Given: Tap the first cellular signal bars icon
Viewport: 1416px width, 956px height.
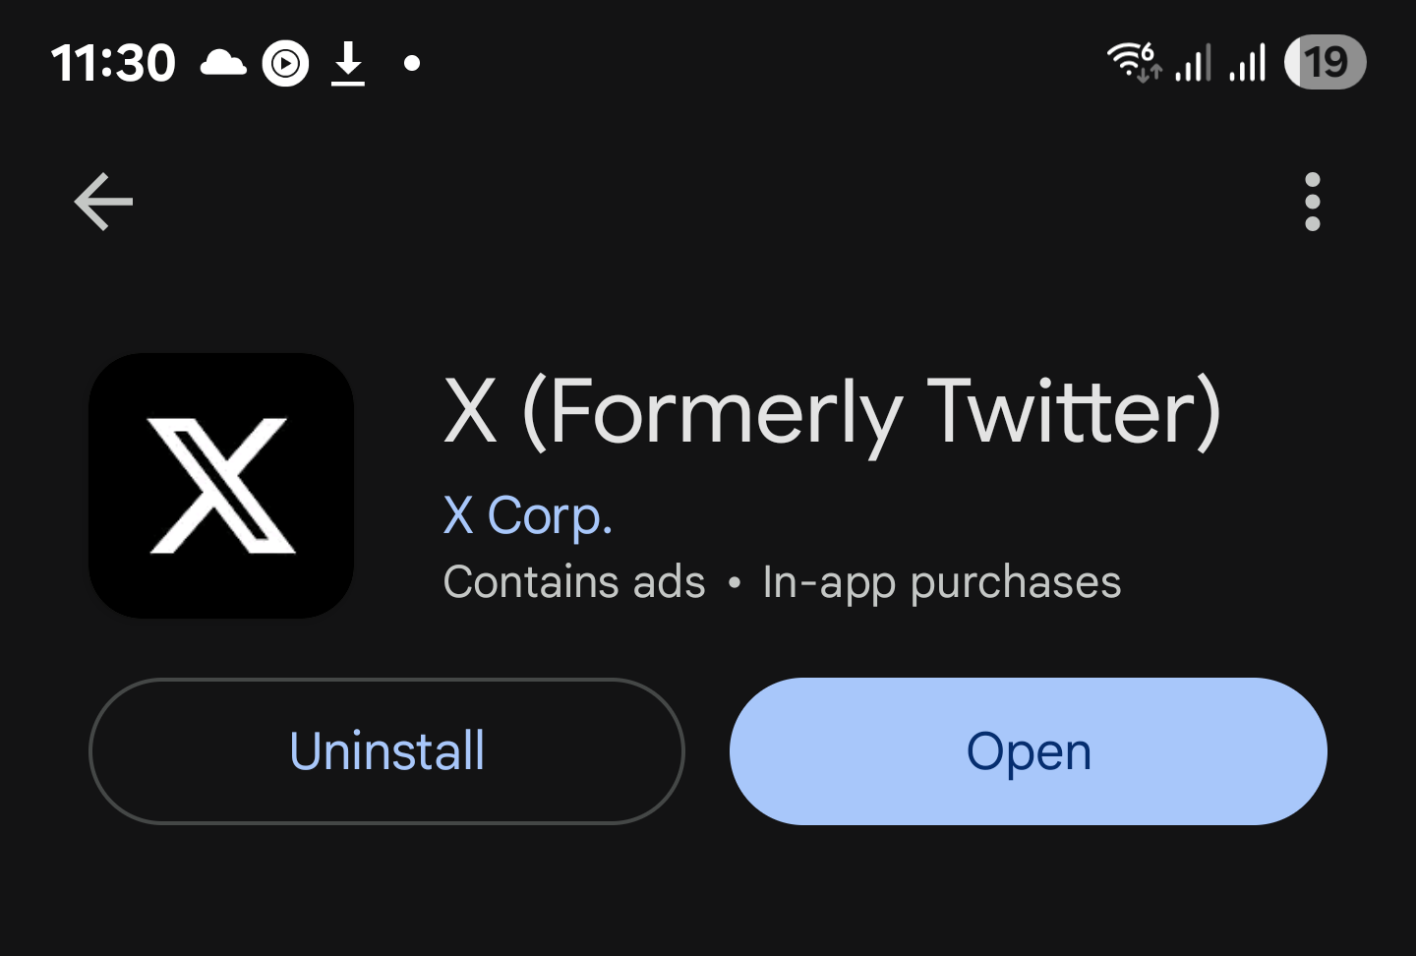Looking at the screenshot, I should click(x=1194, y=64).
